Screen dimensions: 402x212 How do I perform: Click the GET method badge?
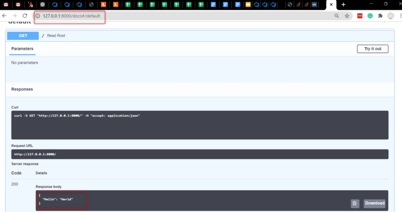point(23,36)
